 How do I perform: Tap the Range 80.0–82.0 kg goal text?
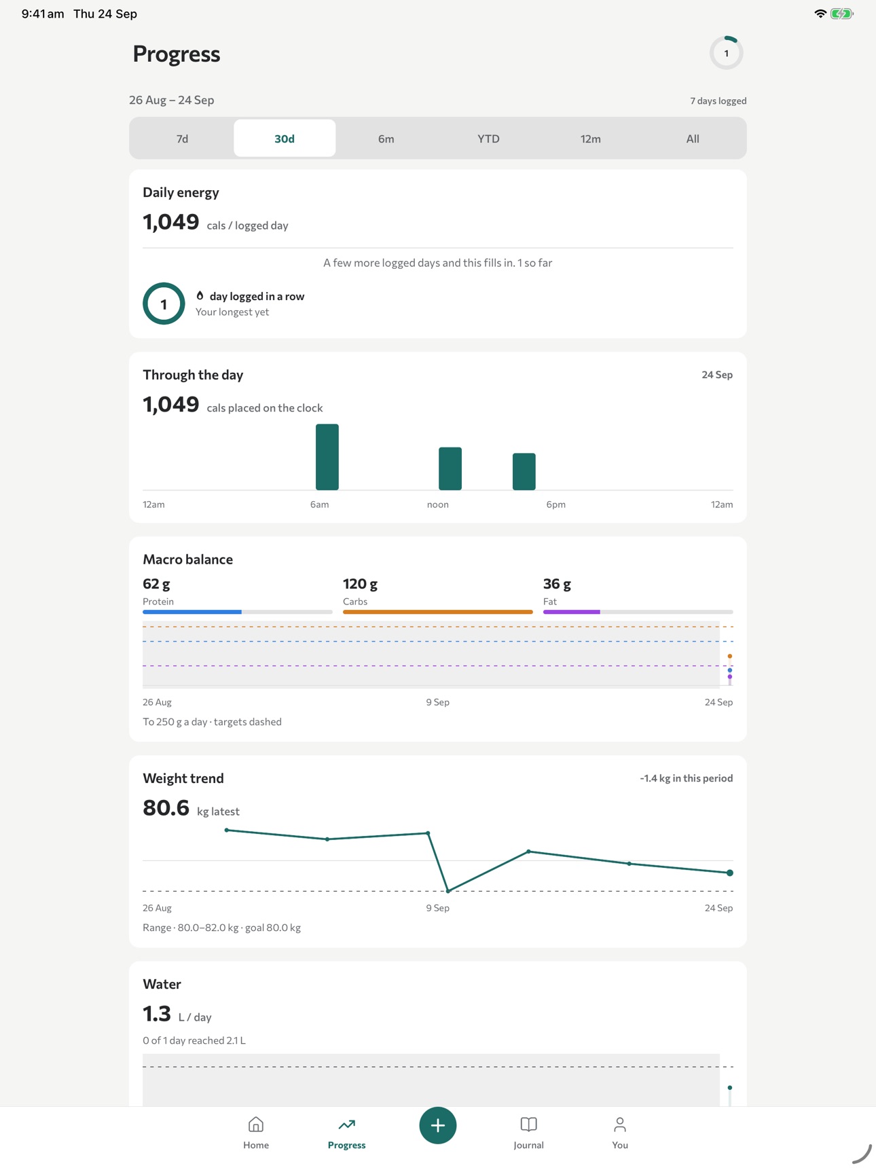coord(221,928)
